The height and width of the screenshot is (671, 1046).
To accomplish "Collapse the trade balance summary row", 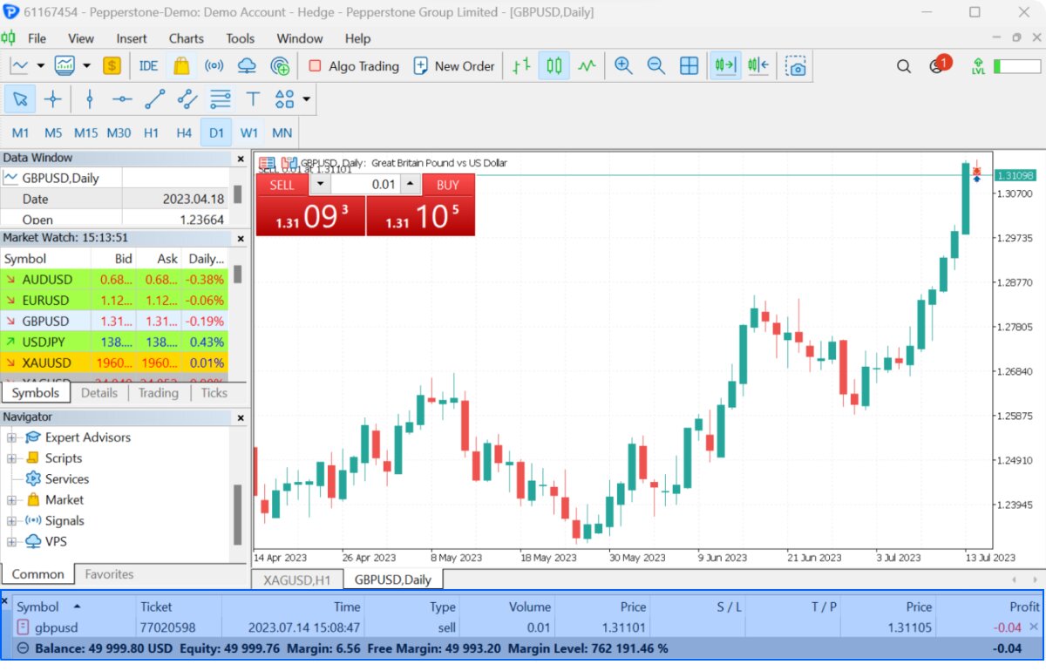I will coord(22,648).
